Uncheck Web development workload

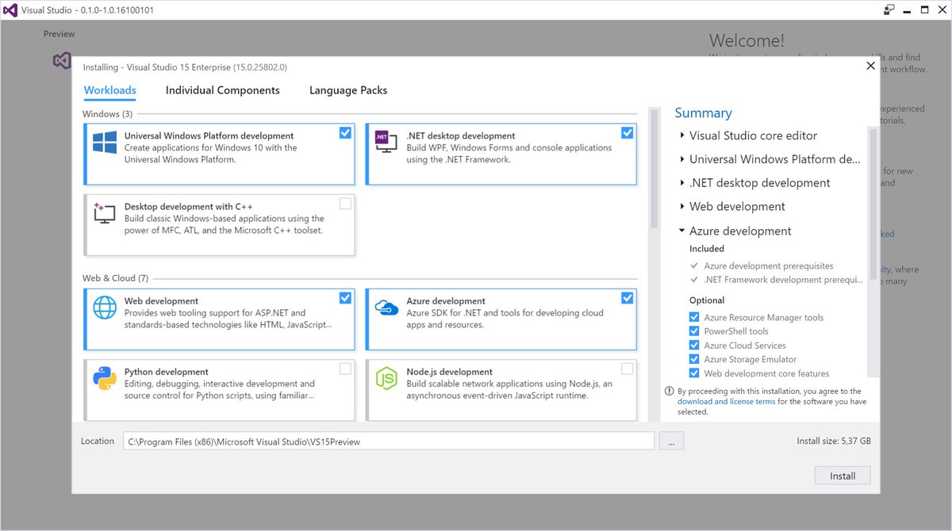click(345, 298)
